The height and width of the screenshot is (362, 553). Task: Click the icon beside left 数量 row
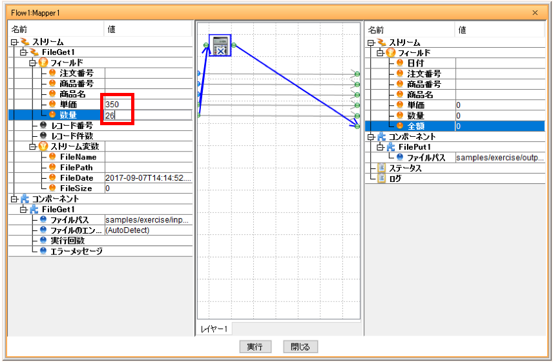52,115
